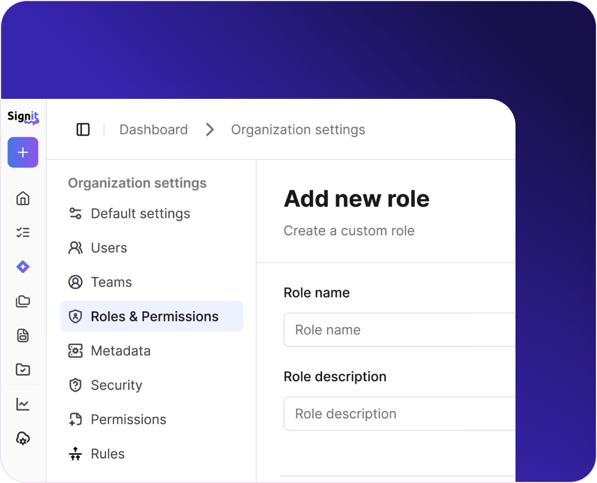Open the Home icon in left rail
The image size is (597, 483).
pos(23,198)
